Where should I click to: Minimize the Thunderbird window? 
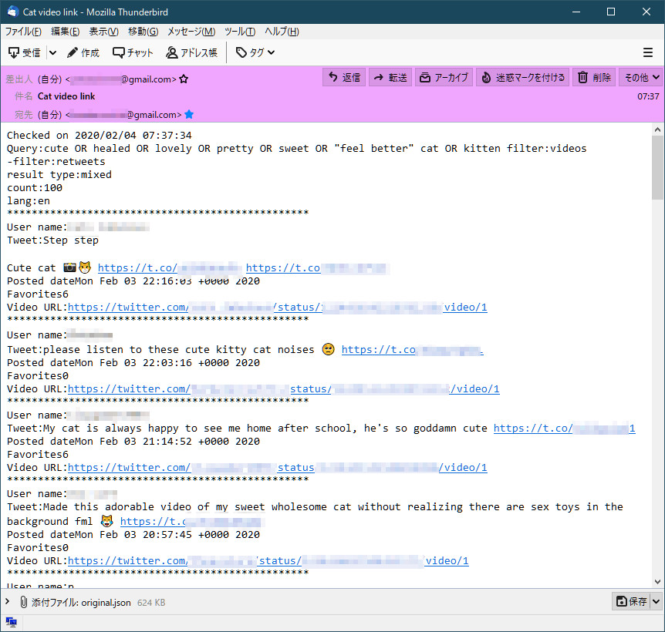point(576,12)
